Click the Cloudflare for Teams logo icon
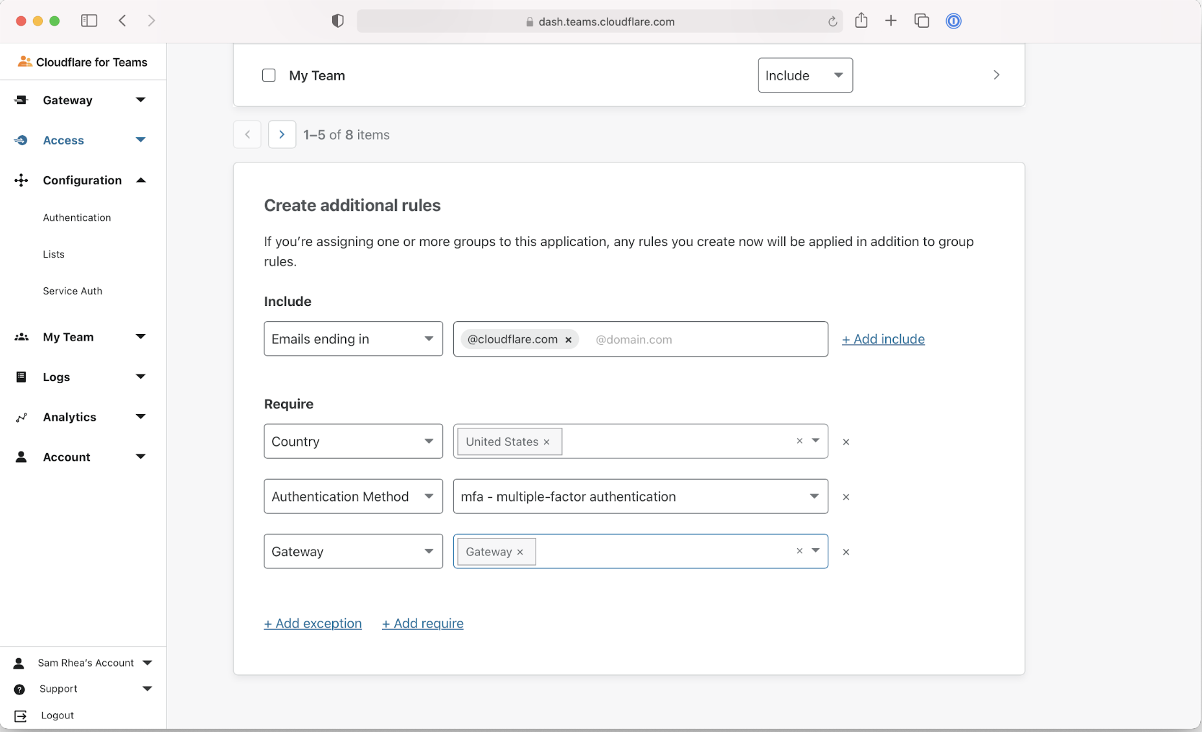1202x732 pixels. pos(25,61)
